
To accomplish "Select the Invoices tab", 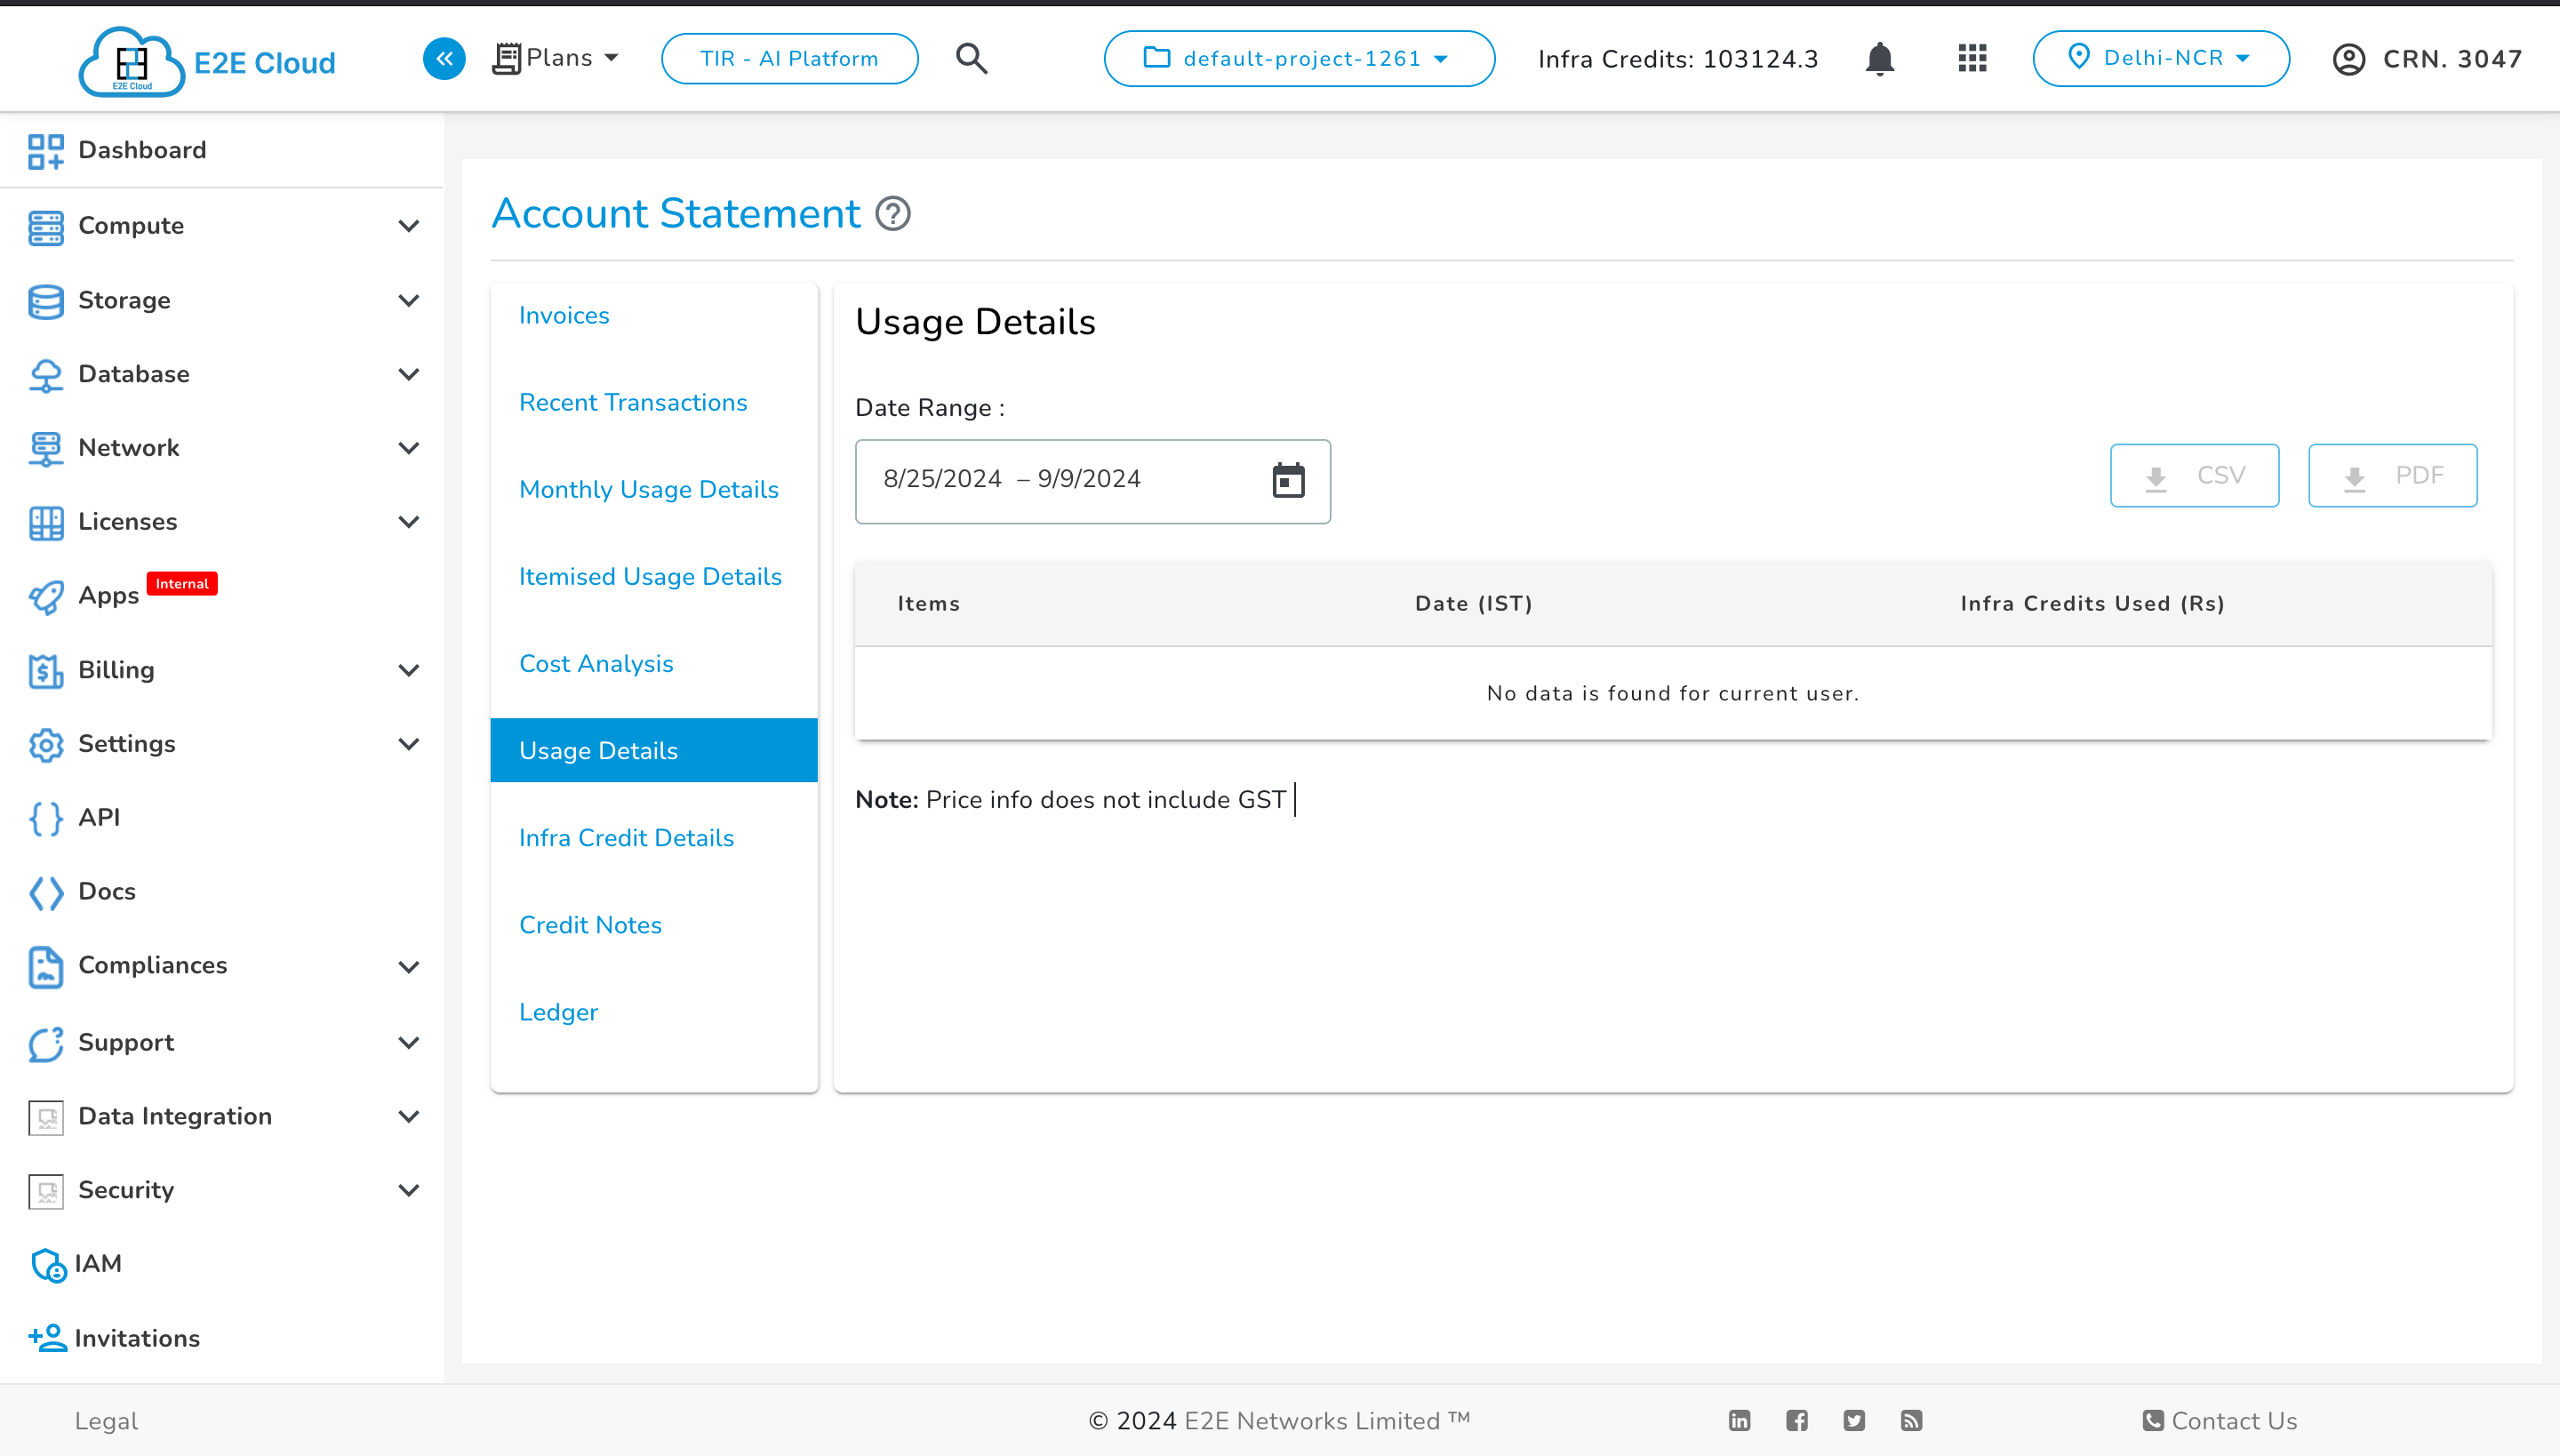I will click(564, 315).
